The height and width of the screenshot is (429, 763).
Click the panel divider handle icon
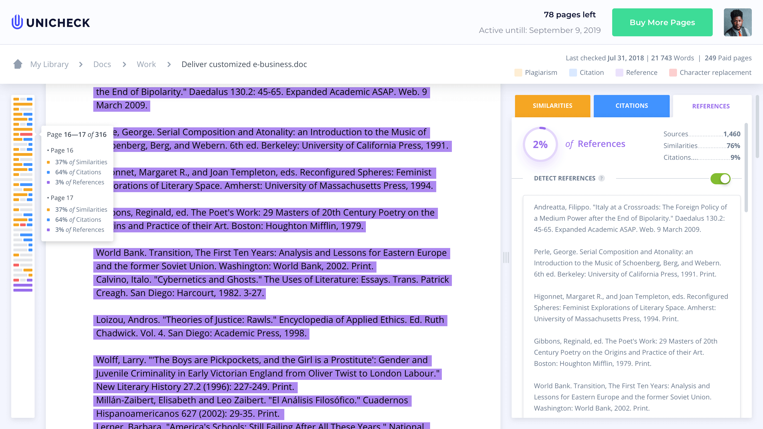506,257
